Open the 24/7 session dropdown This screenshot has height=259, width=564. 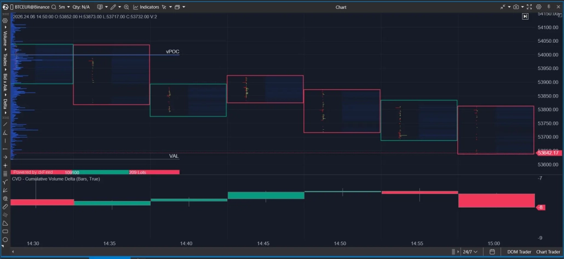470,252
